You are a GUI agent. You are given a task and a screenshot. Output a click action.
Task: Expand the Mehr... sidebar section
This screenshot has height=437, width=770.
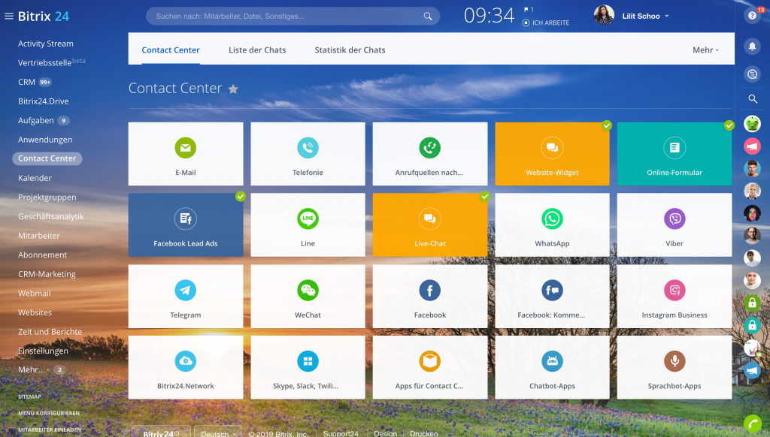tap(32, 370)
